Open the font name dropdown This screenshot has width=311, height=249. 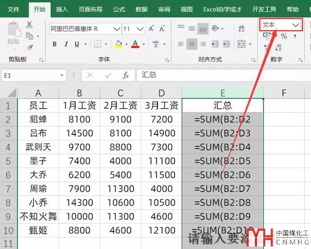pos(117,29)
